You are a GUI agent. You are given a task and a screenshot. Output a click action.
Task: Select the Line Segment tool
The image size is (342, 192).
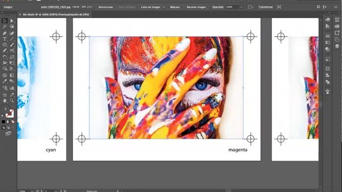[x=12, y=39]
